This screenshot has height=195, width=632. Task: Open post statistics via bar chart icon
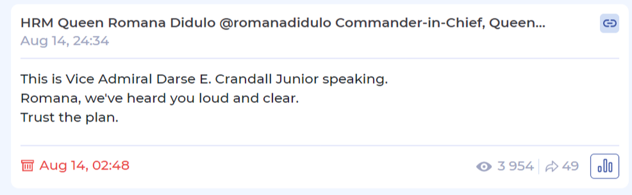pyautogui.click(x=605, y=167)
